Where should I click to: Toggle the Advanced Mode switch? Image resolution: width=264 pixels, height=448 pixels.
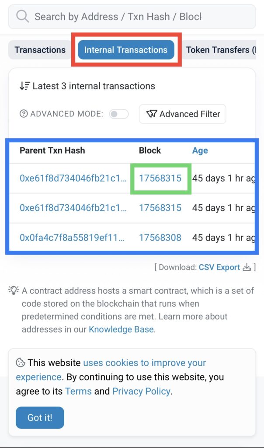point(119,114)
